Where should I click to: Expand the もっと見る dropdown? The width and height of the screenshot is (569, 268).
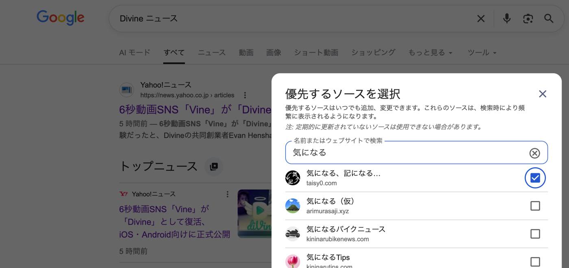point(430,53)
